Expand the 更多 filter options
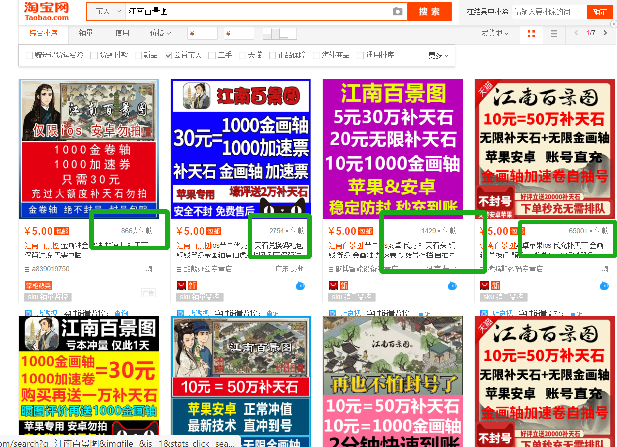The width and height of the screenshot is (617, 447). (438, 55)
